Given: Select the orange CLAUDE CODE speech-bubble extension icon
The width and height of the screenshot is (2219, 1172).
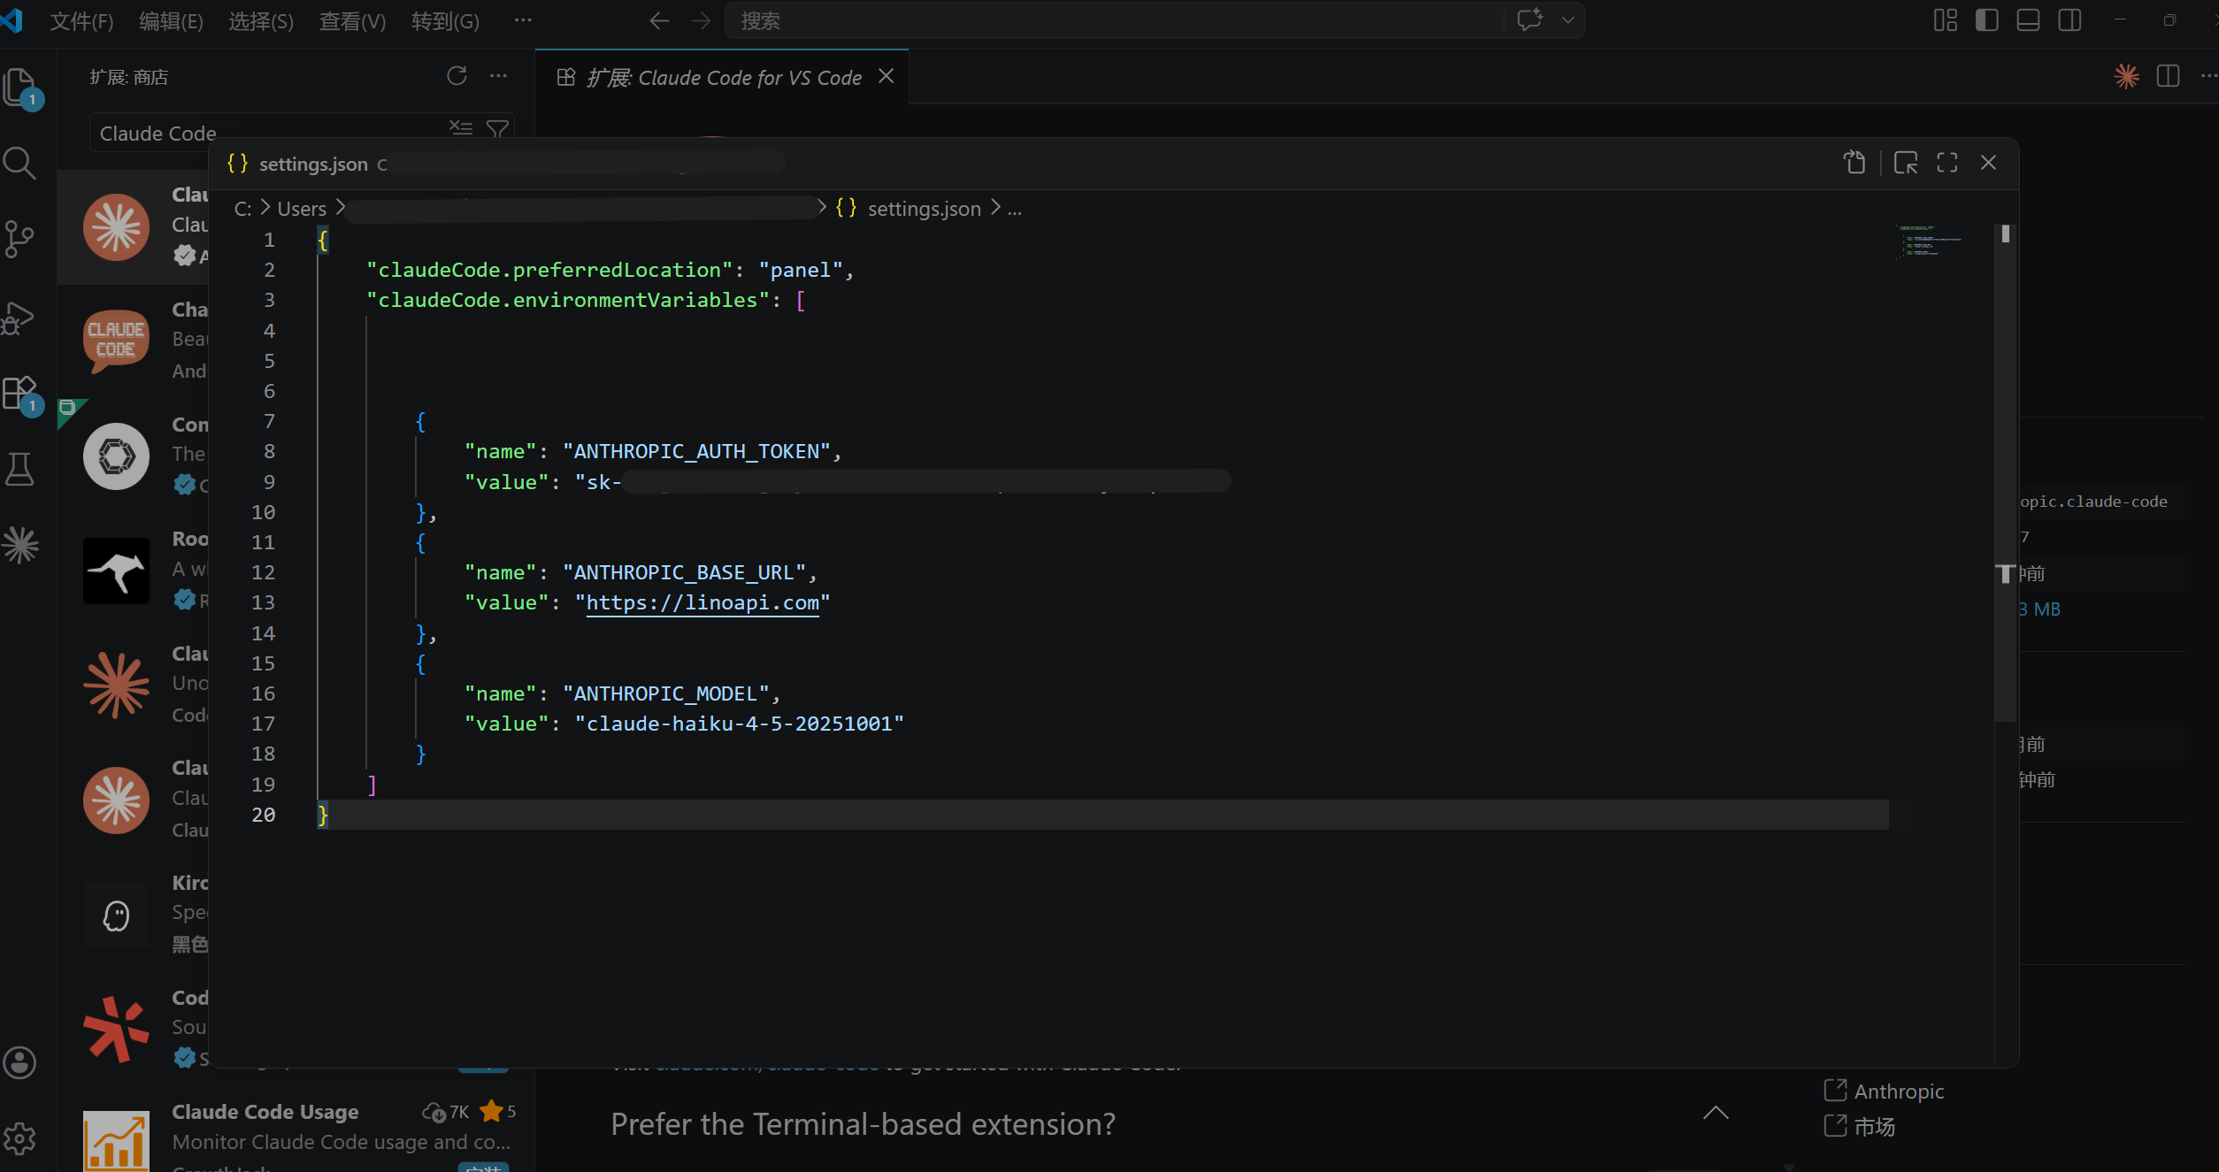Looking at the screenshot, I should [x=116, y=341].
